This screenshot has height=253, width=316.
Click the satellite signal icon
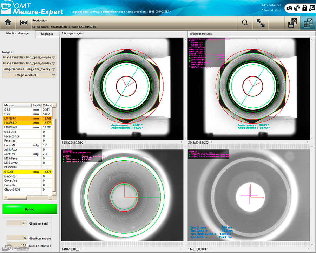tap(297, 8)
